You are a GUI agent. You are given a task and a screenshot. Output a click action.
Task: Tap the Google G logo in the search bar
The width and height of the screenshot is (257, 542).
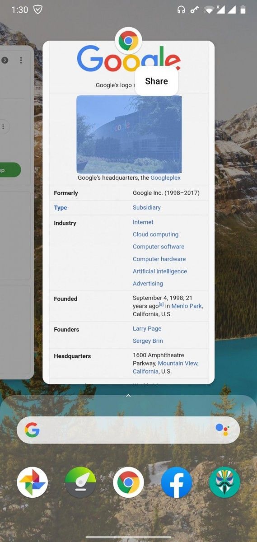[x=32, y=430]
